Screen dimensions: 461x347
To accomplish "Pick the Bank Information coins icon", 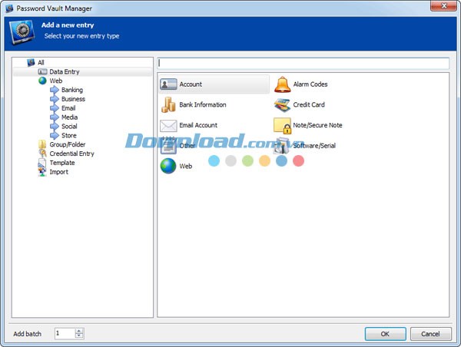I will (168, 105).
